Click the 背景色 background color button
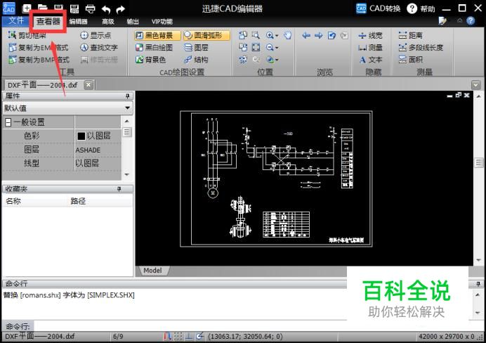Screen dimensions: 486x343 150,60
